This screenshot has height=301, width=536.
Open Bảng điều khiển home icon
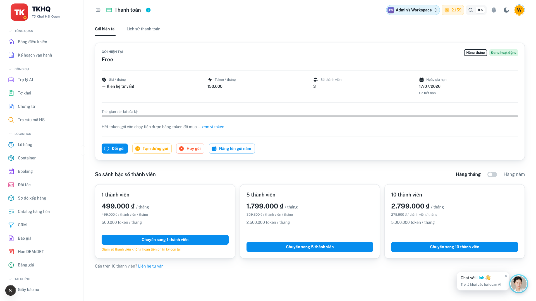pos(11,42)
